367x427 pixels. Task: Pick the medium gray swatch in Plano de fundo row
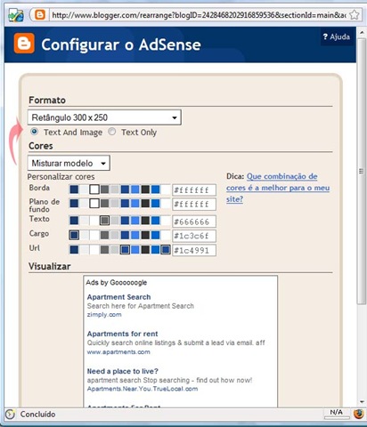pos(104,204)
